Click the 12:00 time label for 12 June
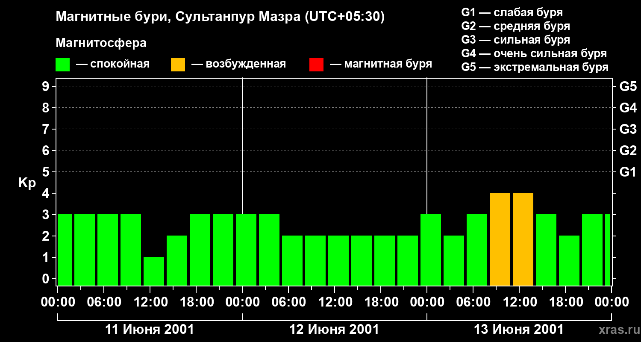641x342 pixels. coord(335,302)
